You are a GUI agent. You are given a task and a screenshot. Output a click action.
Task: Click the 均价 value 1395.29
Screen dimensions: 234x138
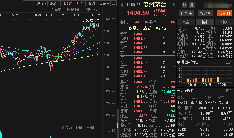[168, 82]
